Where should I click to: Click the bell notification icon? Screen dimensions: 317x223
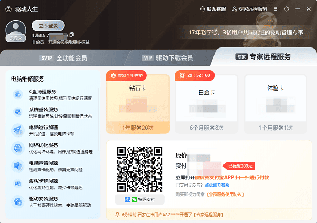pyautogui.click(x=117, y=215)
